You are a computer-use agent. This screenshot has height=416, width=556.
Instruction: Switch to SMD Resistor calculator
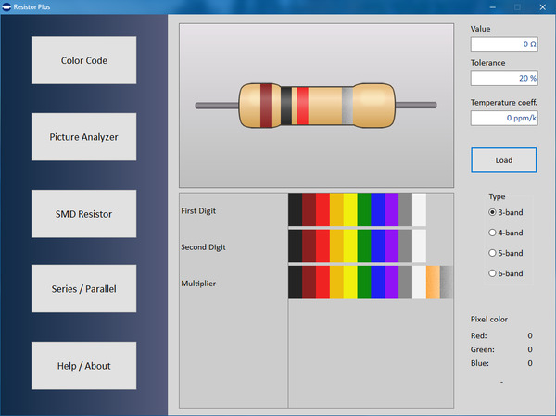83,214
